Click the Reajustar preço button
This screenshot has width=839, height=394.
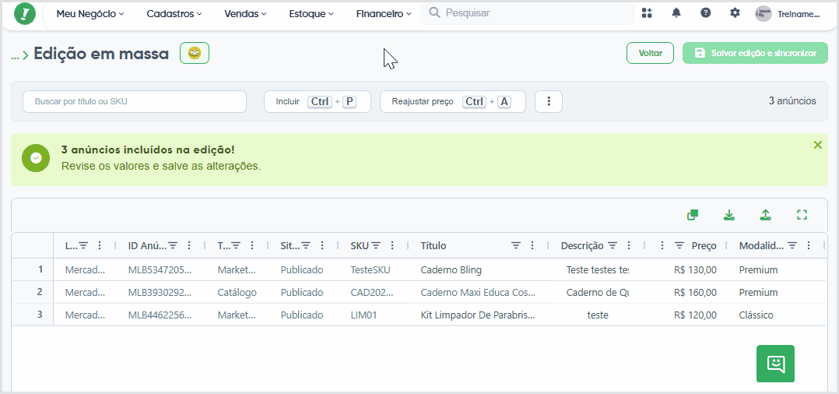453,101
